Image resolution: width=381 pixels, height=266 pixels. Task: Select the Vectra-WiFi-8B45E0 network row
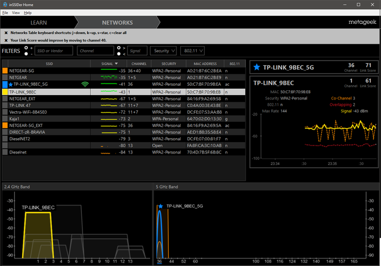tap(123, 112)
